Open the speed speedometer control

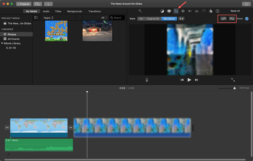pyautogui.click(x=204, y=11)
